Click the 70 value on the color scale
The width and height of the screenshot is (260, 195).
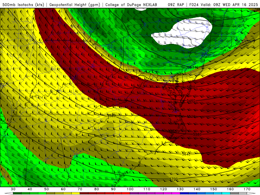point(80,189)
